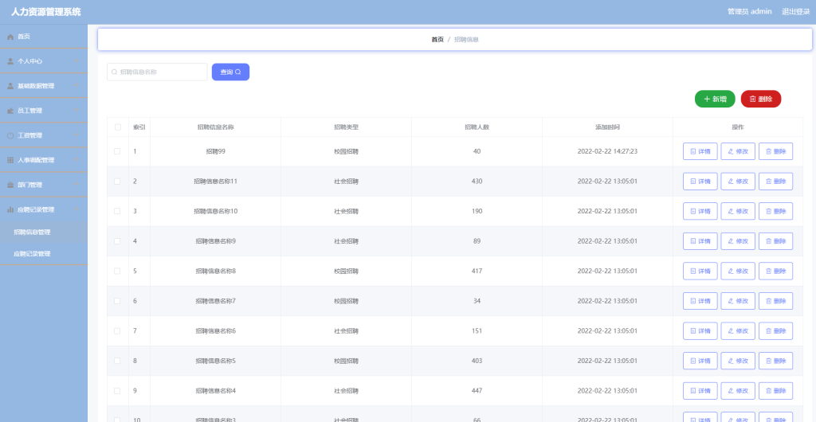
Task: Click the 添加时间 column header
Action: tap(607, 127)
